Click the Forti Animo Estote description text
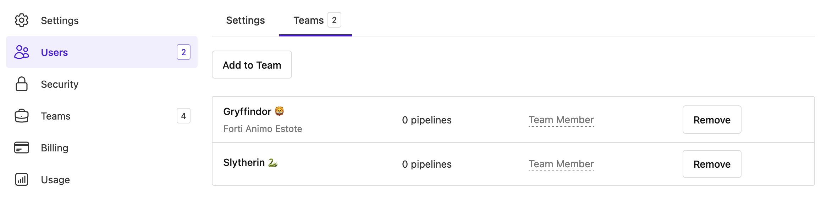The height and width of the screenshot is (208, 821). coord(263,129)
